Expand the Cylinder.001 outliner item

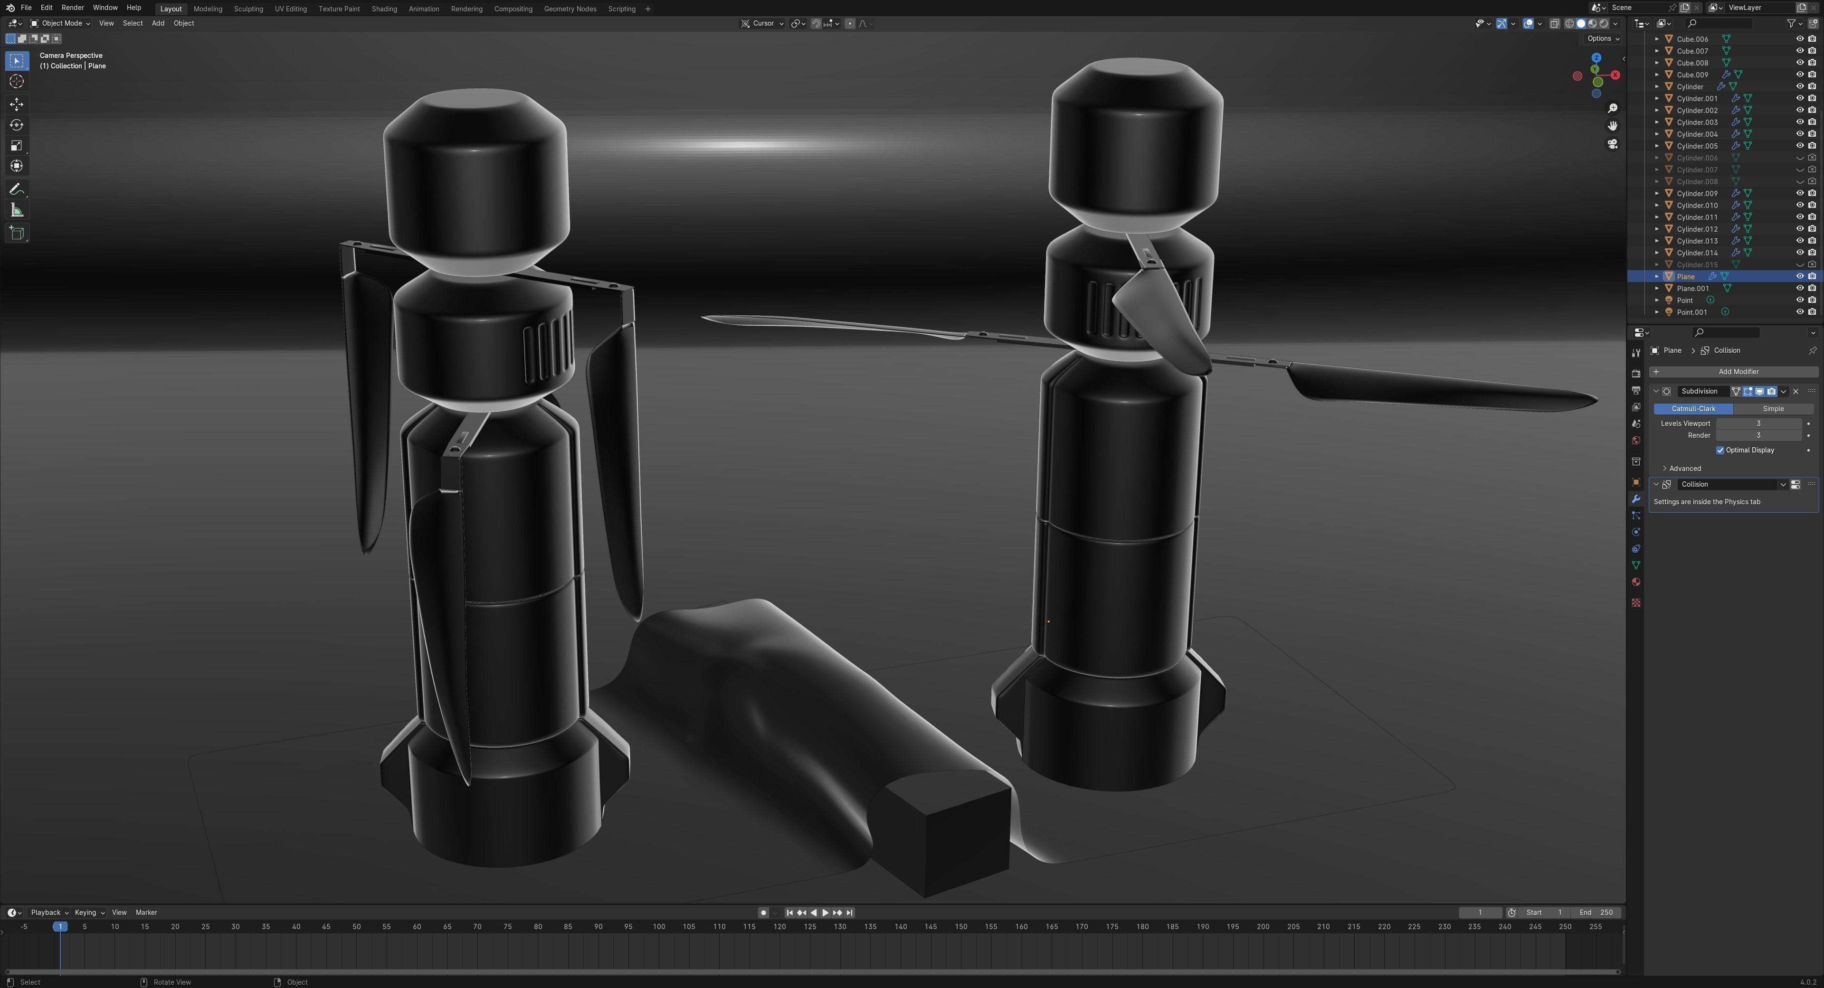(1657, 98)
